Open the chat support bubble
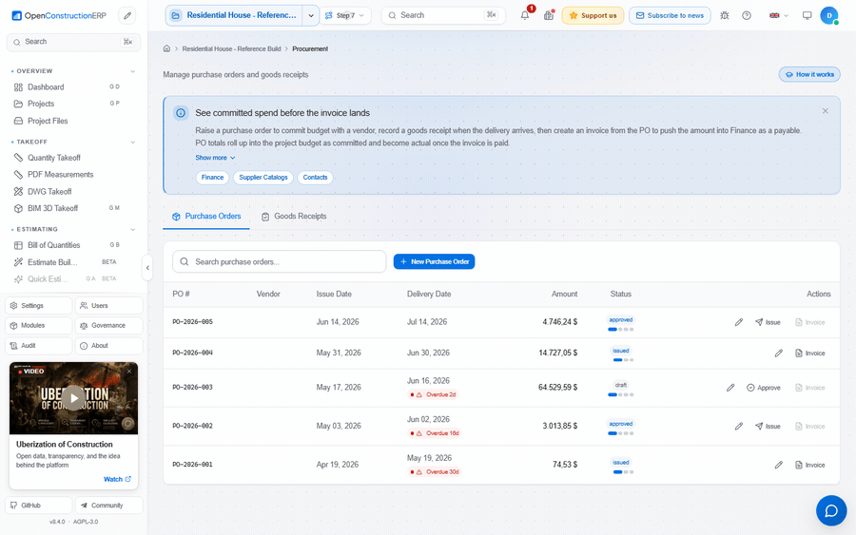The height and width of the screenshot is (535, 856). point(831,510)
